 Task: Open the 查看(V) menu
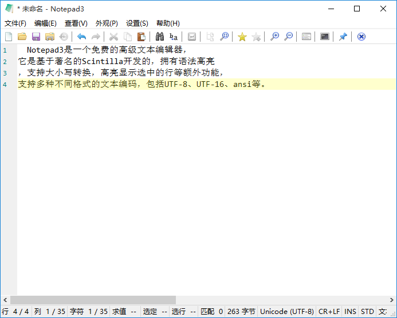[76, 23]
